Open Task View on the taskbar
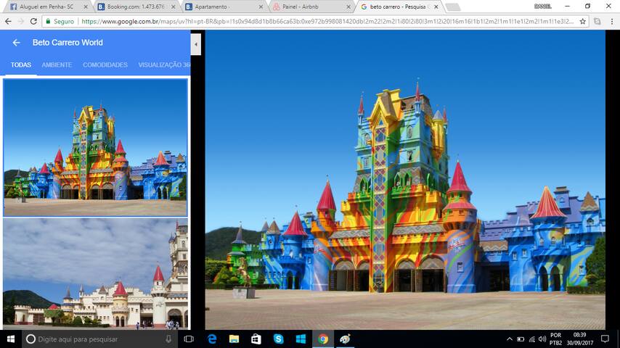Viewport: 620px width, 348px height. pos(189,339)
